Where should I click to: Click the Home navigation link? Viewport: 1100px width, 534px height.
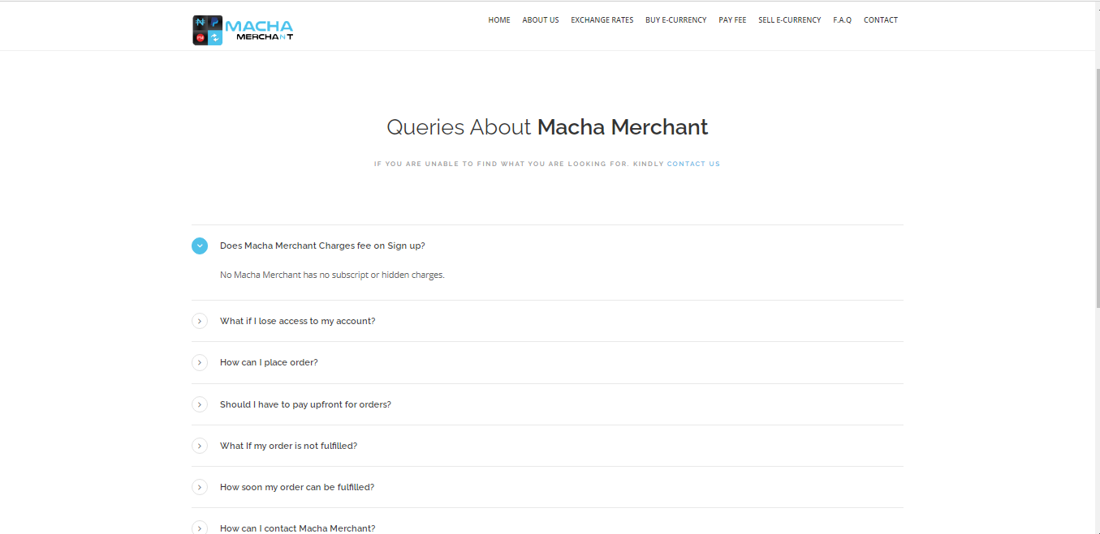tap(498, 20)
